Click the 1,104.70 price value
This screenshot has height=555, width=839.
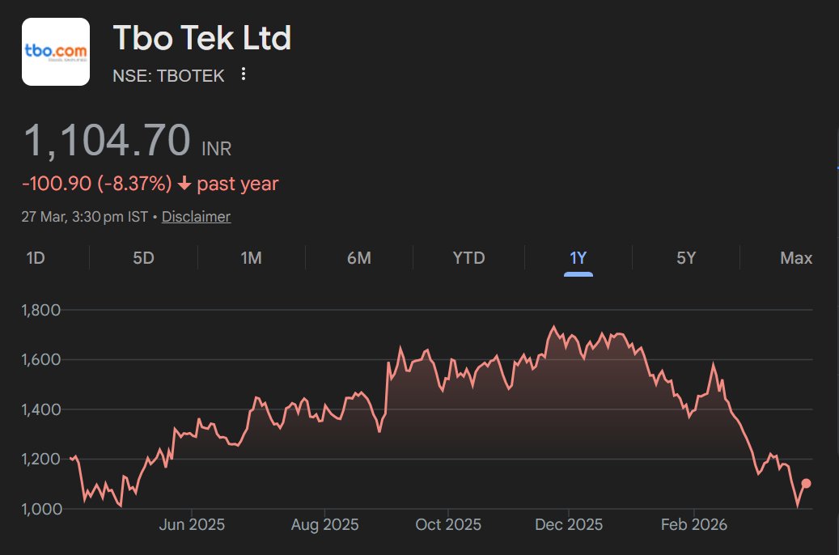107,140
